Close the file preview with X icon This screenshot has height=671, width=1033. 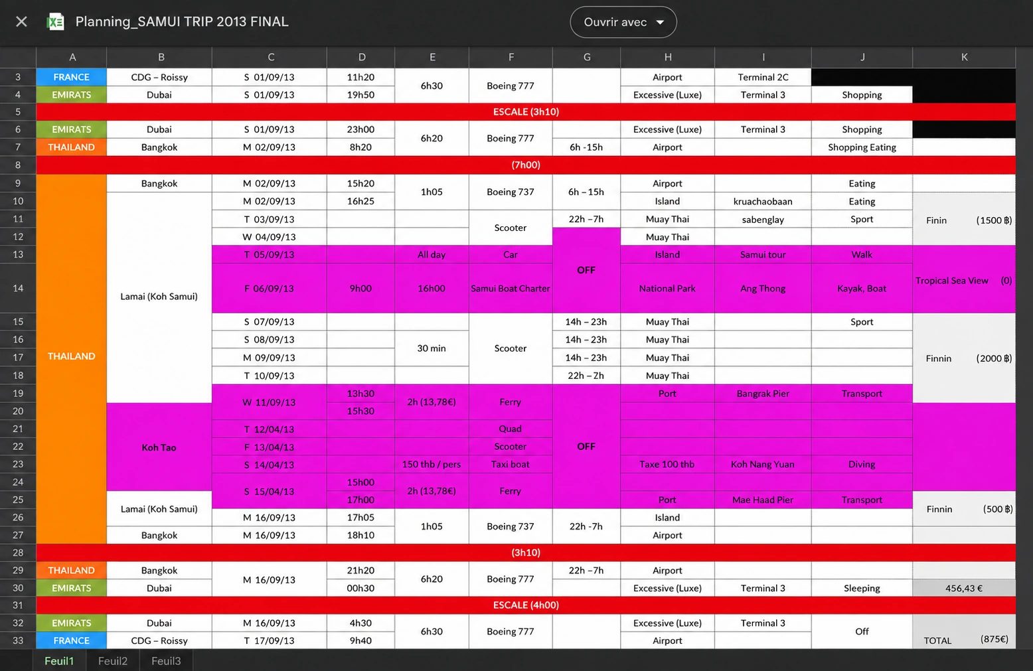[x=21, y=22]
